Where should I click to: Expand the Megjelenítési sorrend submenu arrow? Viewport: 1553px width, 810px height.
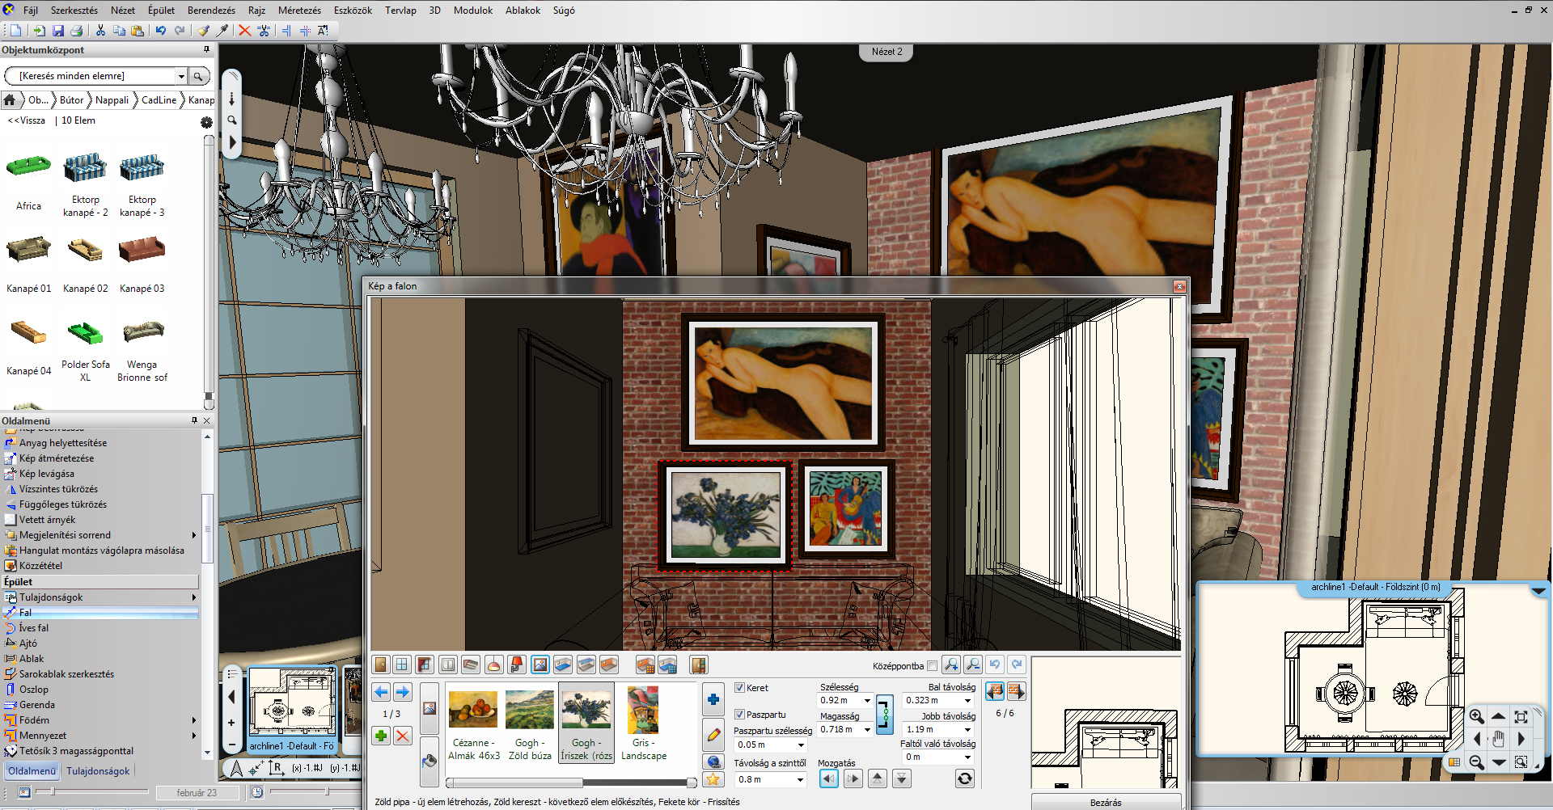(194, 535)
